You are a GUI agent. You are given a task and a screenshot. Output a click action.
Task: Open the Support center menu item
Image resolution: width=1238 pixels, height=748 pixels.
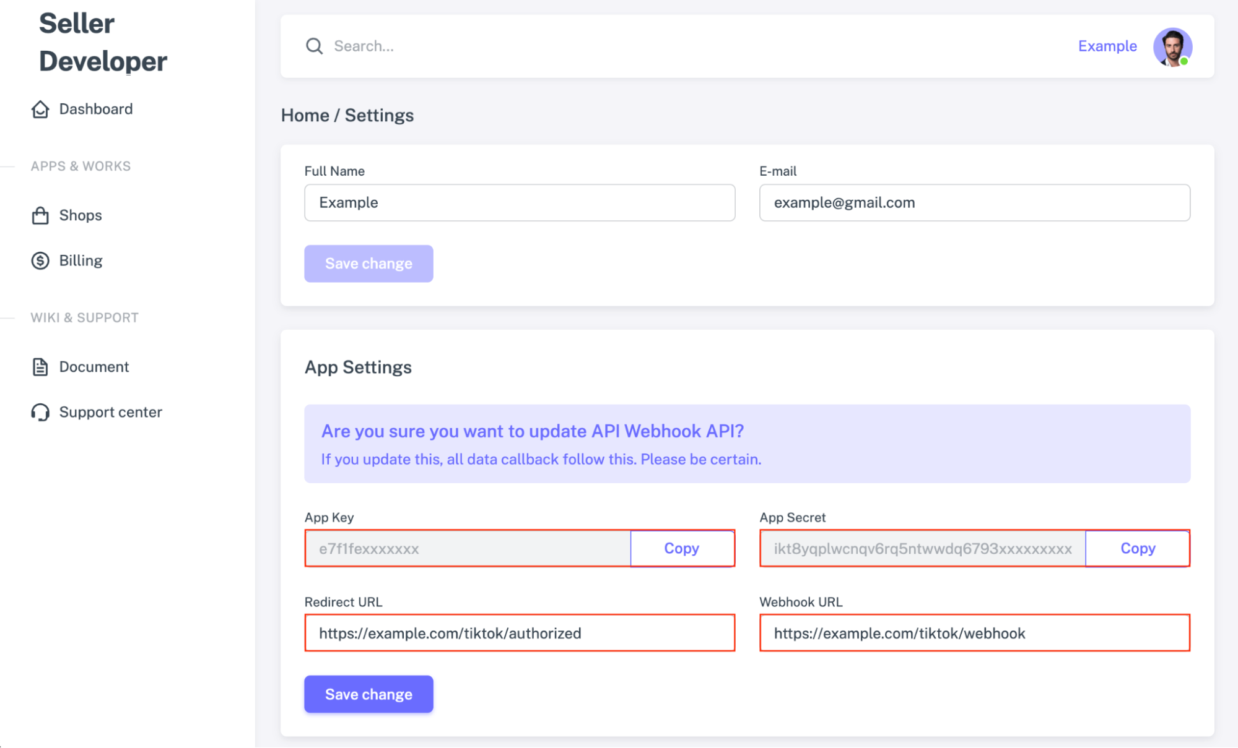point(110,412)
